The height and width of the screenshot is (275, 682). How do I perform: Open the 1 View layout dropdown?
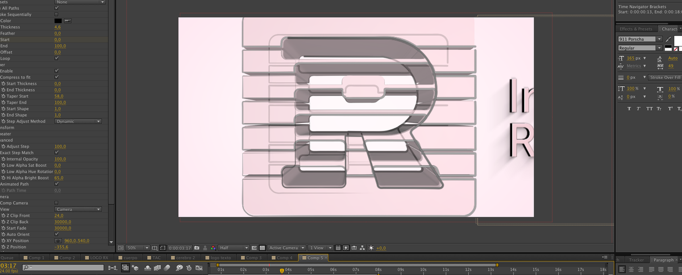pyautogui.click(x=321, y=248)
